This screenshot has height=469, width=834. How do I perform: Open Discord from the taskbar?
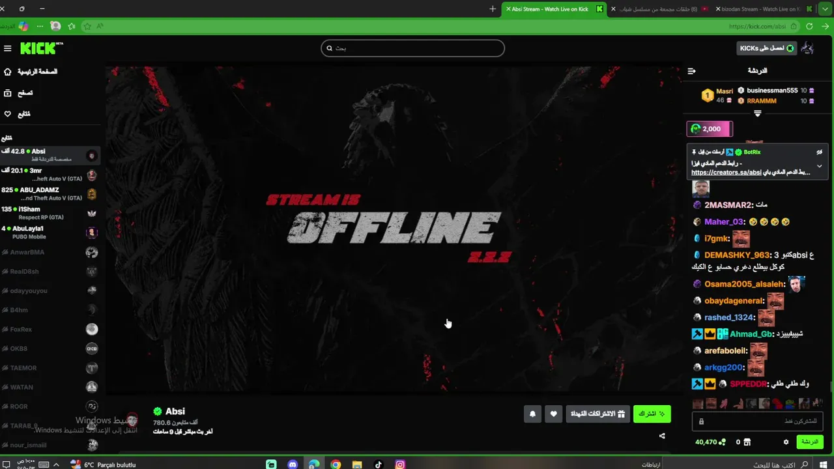click(x=293, y=464)
